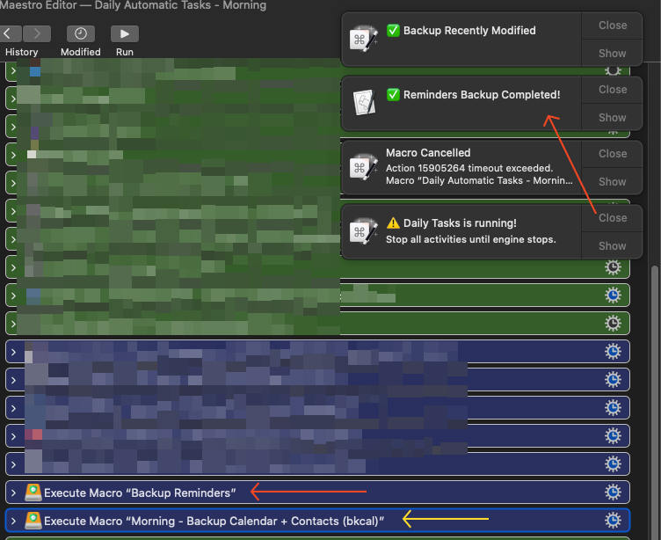Viewport: 661px width, 540px height.
Task: Open gear menu for Backup Calendar + Contacts action
Action: [613, 521]
